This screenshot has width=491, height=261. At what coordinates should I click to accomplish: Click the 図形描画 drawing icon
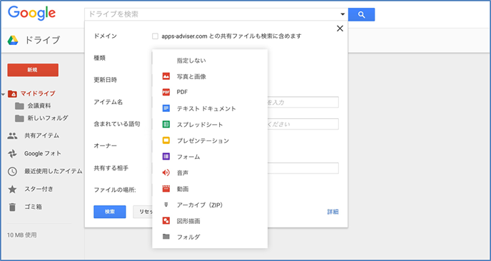[x=166, y=220]
